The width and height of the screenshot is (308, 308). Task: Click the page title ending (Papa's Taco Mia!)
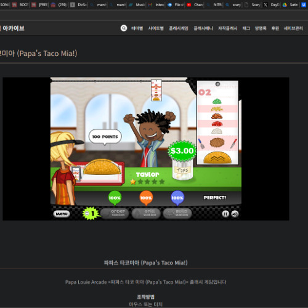[x=38, y=54]
